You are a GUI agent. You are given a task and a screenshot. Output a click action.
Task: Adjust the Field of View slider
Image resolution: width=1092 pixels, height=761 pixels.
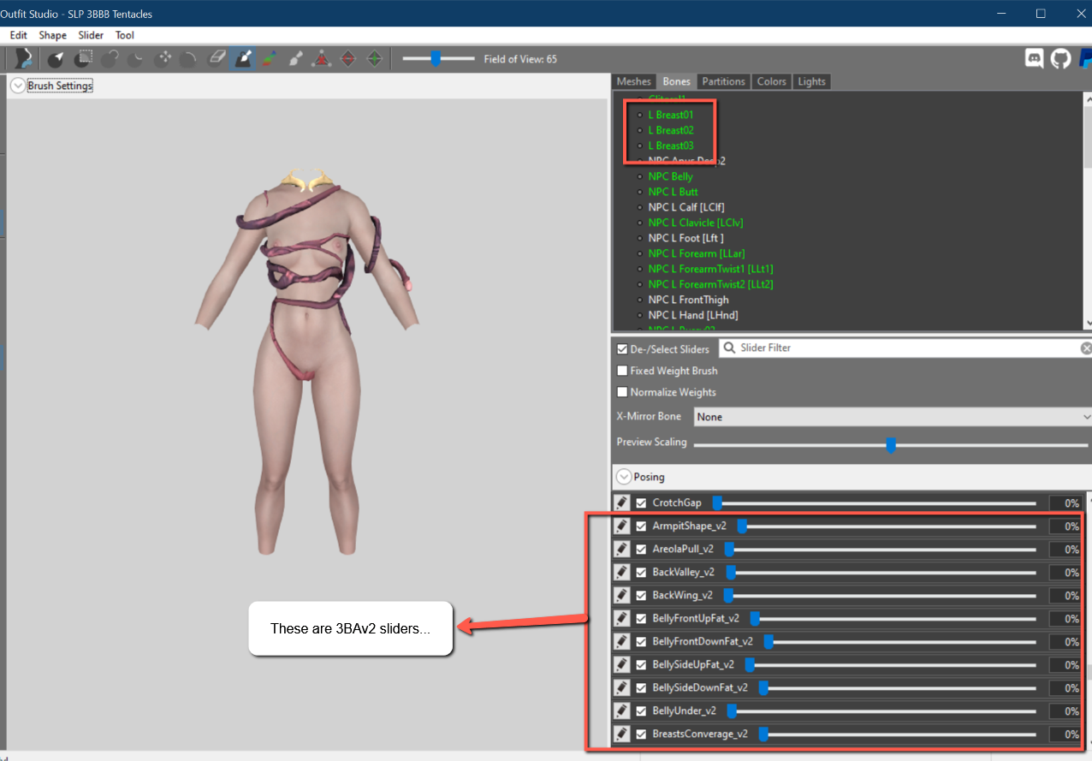coord(436,58)
